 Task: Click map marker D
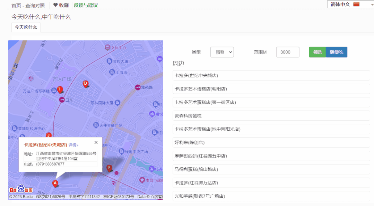[x=85, y=84]
